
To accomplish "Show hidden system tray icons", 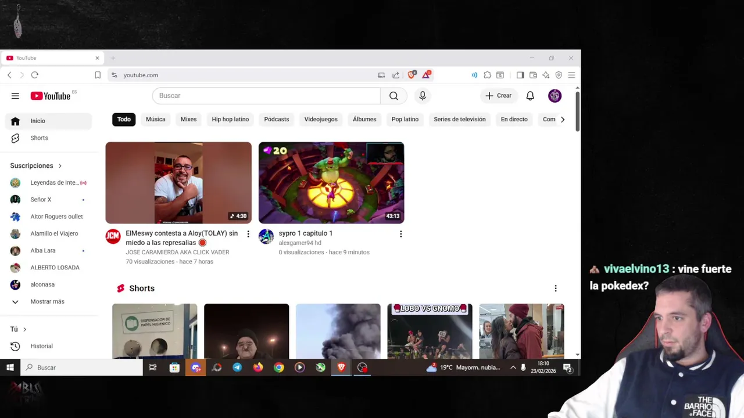I will (513, 367).
